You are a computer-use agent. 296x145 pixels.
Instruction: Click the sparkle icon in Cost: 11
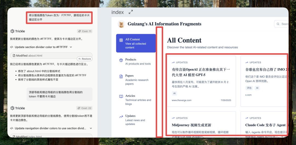pyautogui.click(x=80, y=31)
